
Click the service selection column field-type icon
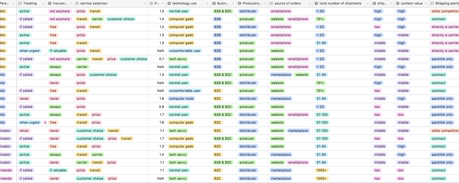pos(77,3)
